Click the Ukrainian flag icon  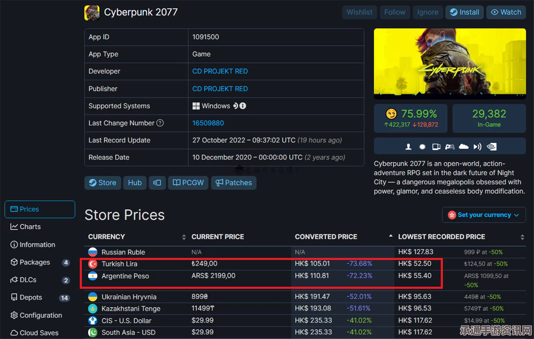(93, 297)
